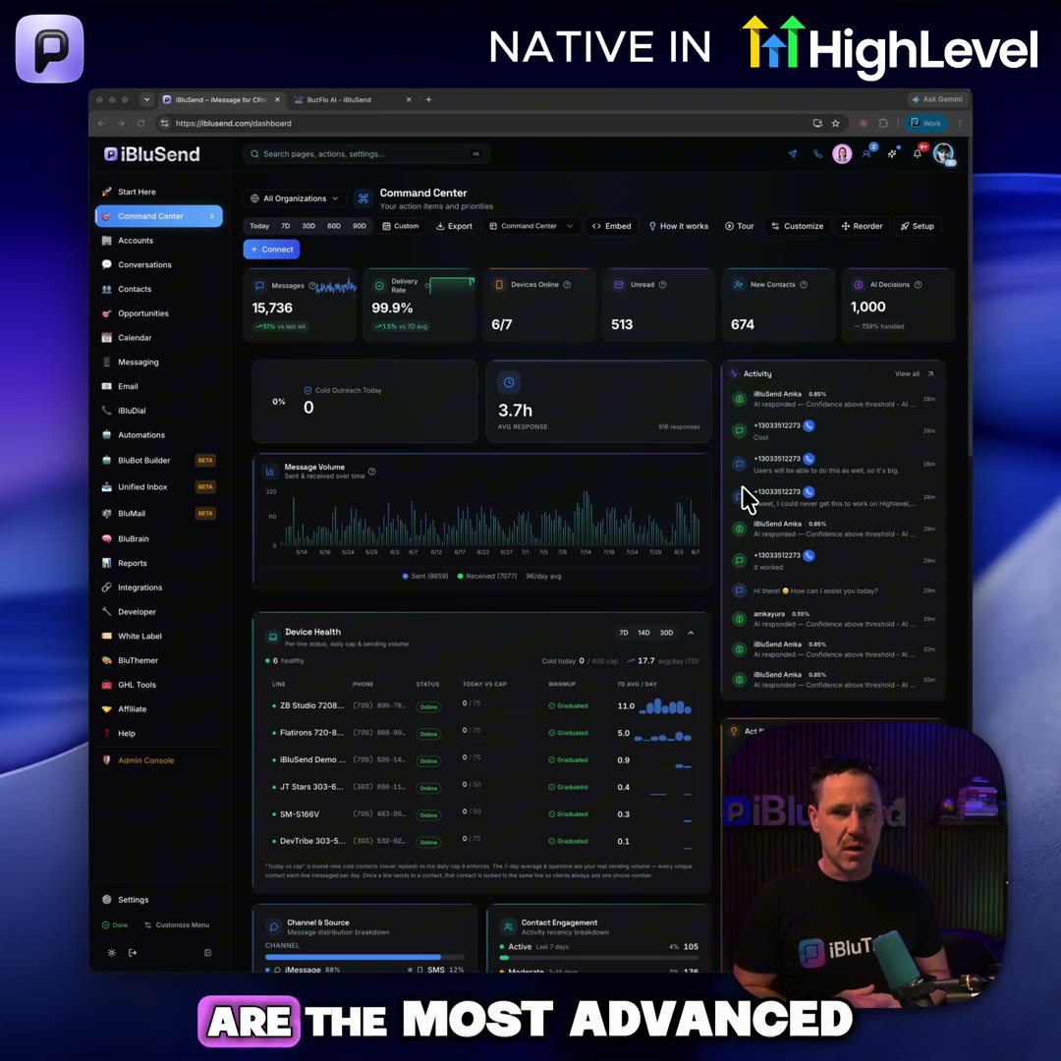Open the Work profile menu in browser
The image size is (1061, 1061).
(x=925, y=123)
